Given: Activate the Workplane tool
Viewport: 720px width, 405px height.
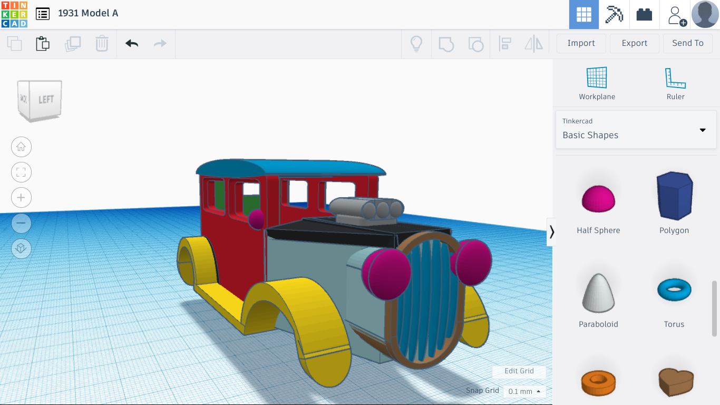Looking at the screenshot, I should click(x=597, y=82).
